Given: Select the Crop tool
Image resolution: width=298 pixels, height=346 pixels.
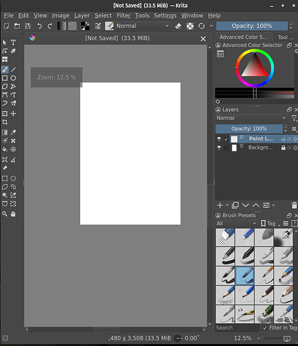Looking at the screenshot, I should [5, 122].
